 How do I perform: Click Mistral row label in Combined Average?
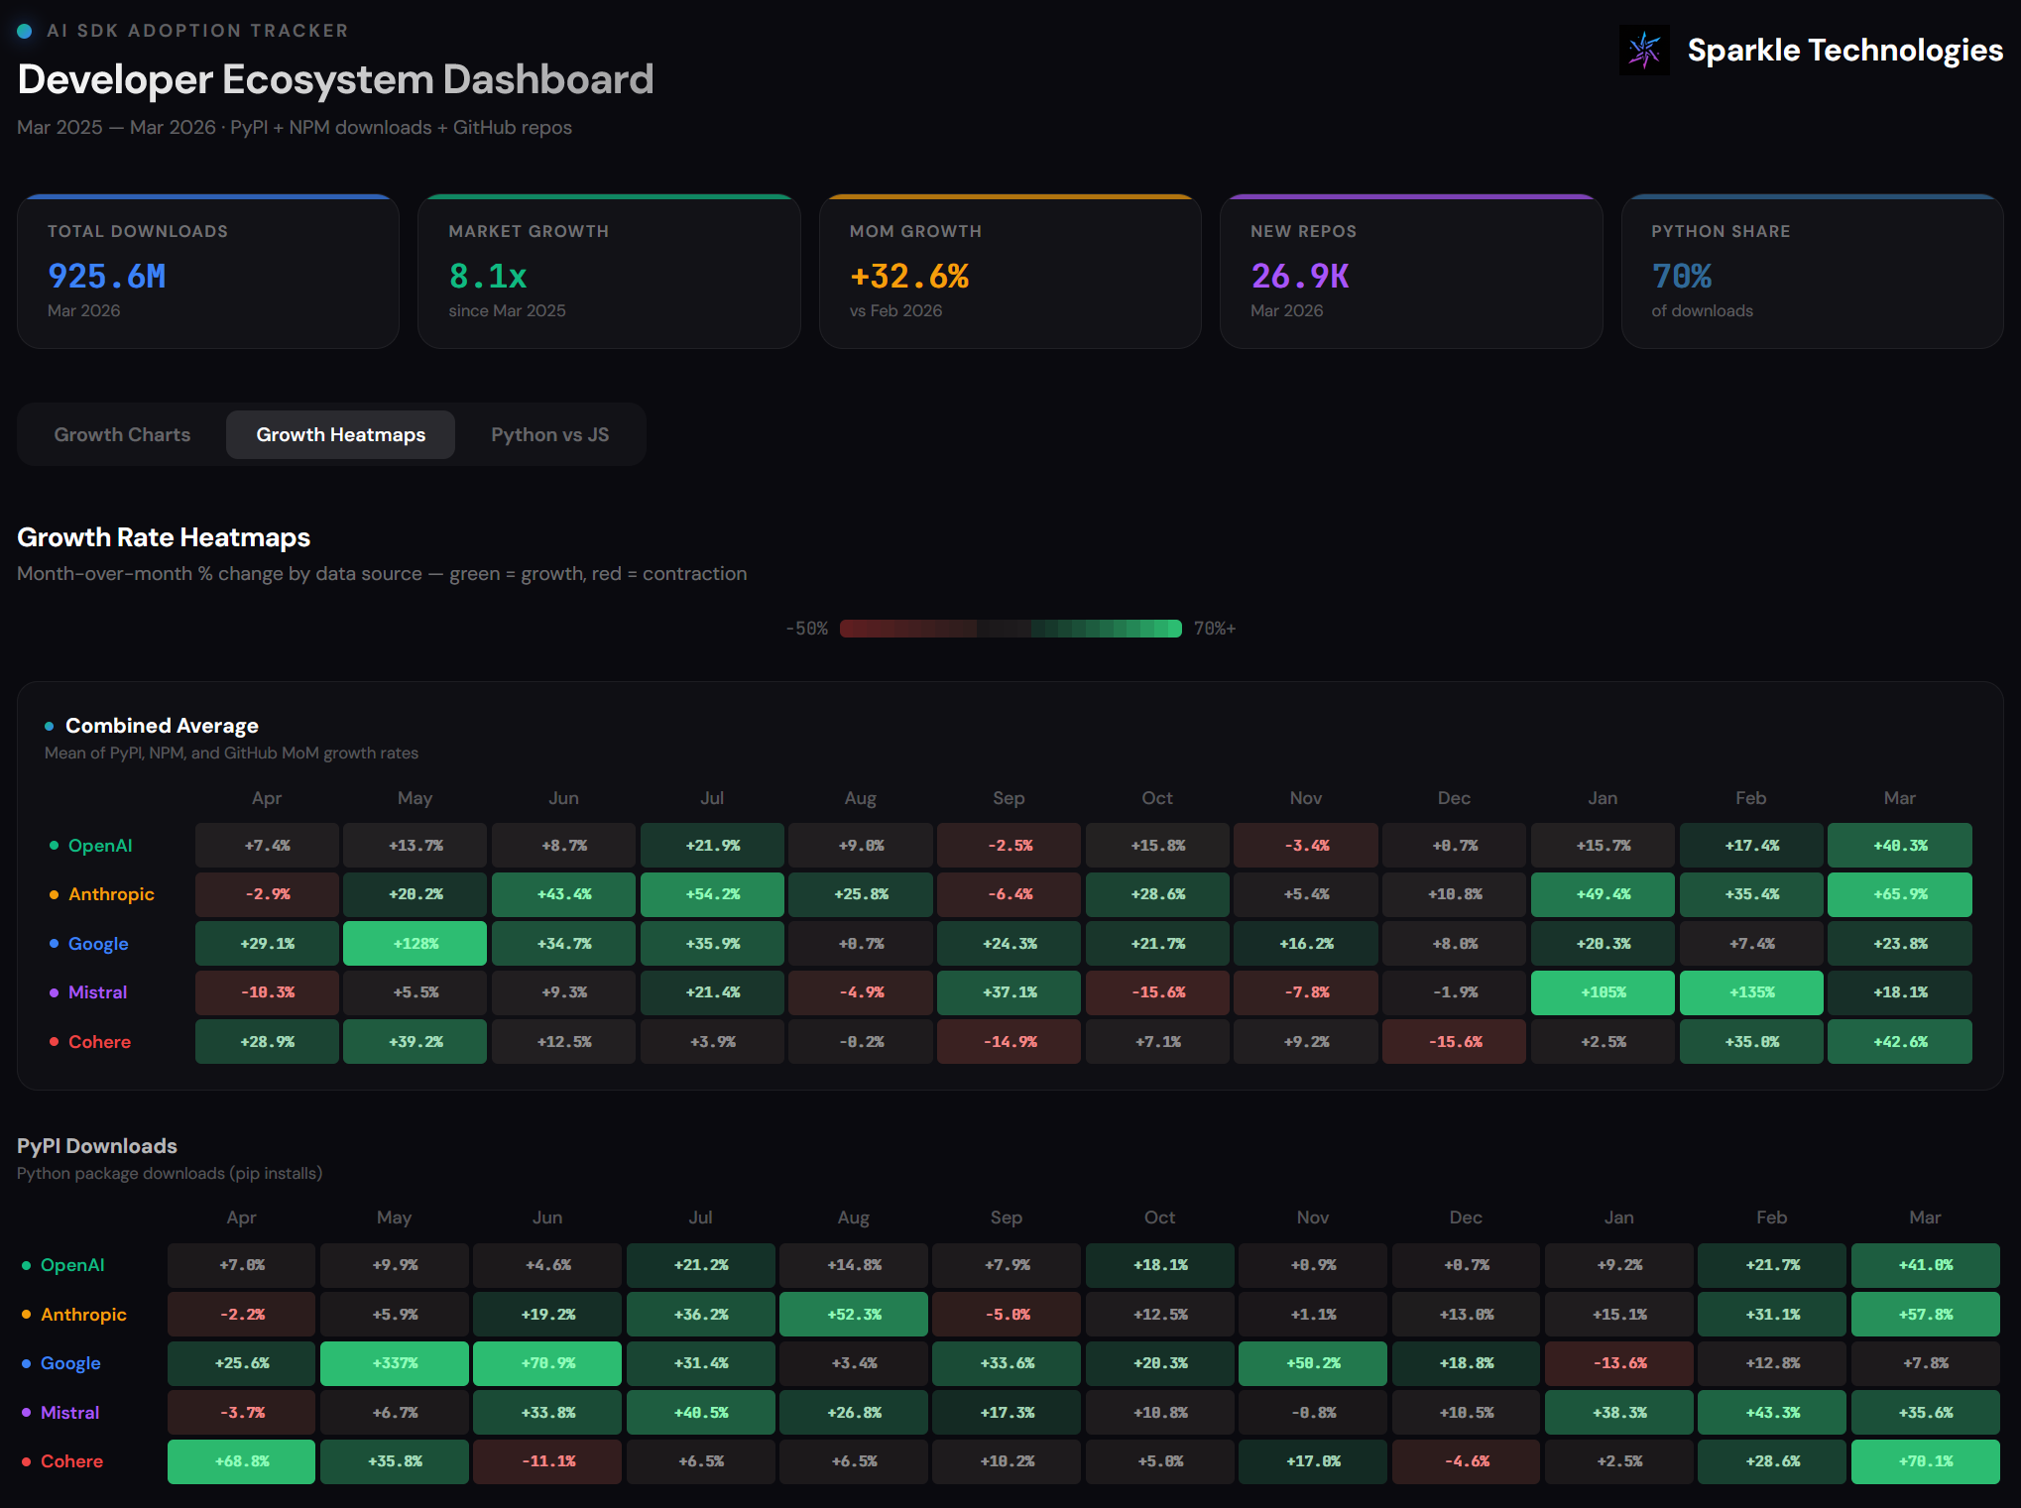click(x=97, y=992)
